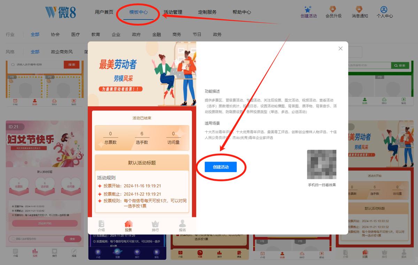The height and width of the screenshot is (265, 418).
Task: Click 手机扫一扫看效果 caption
Action: [x=322, y=185]
